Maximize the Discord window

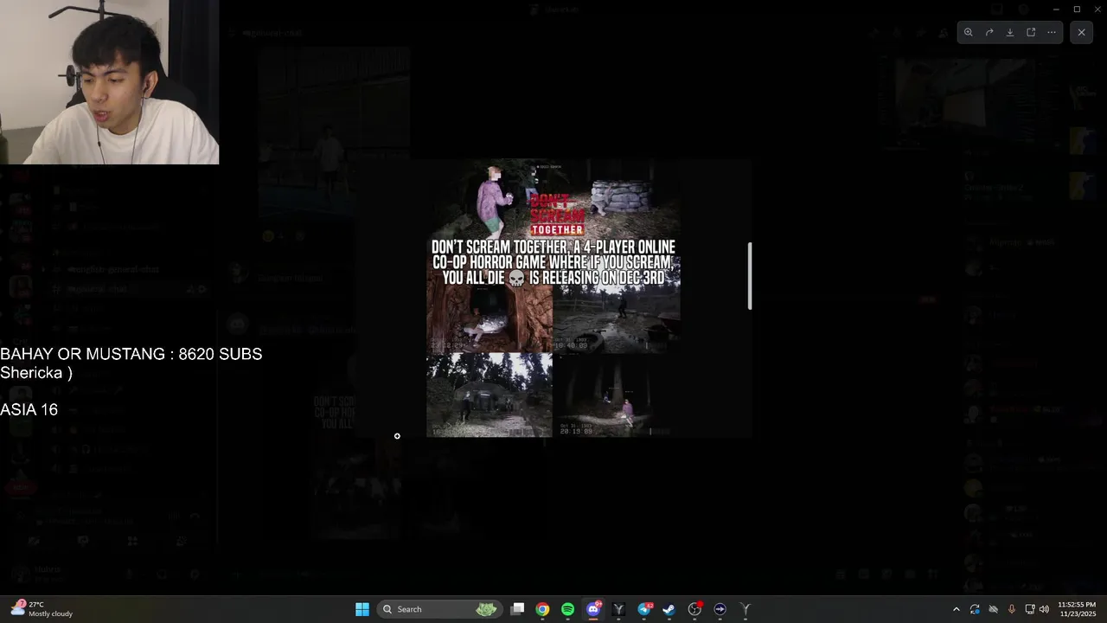point(1077,9)
